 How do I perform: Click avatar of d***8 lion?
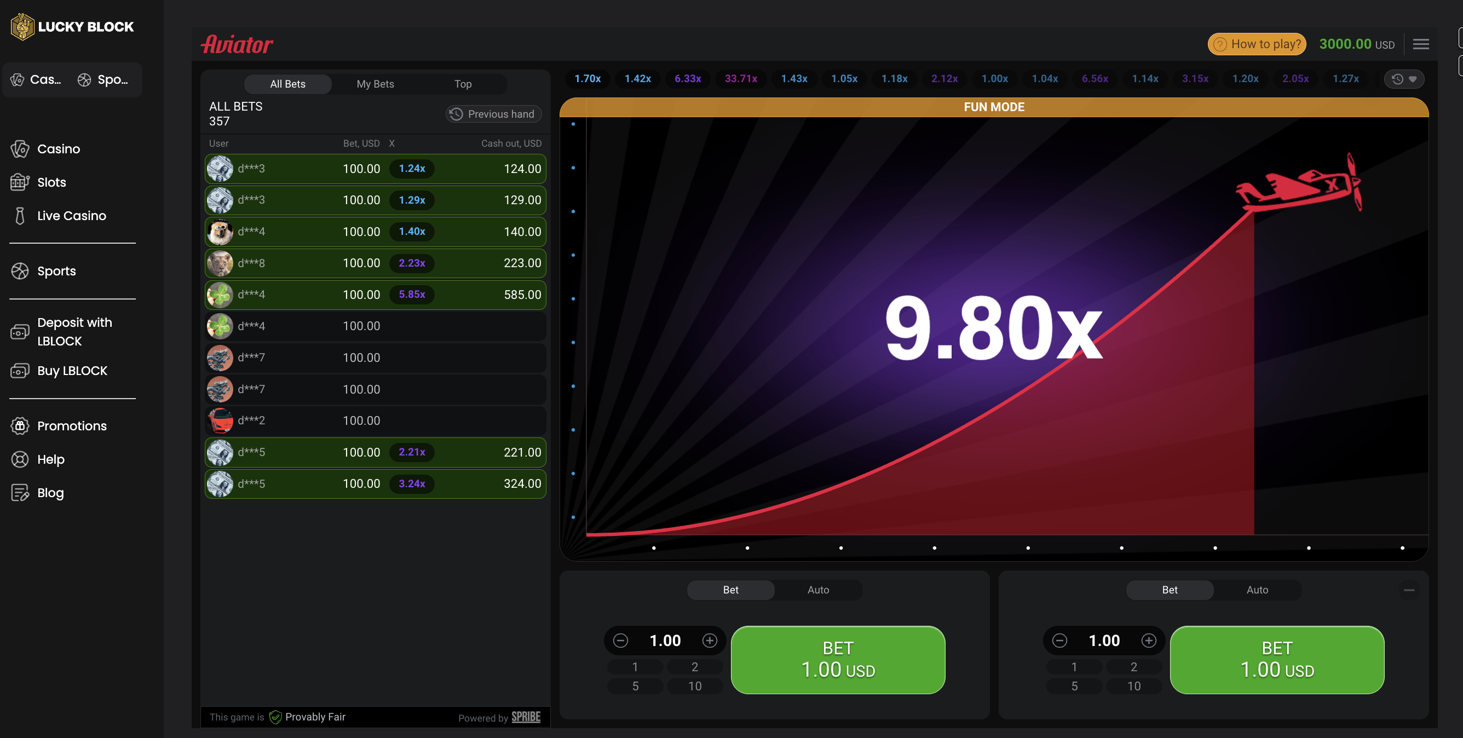point(220,263)
